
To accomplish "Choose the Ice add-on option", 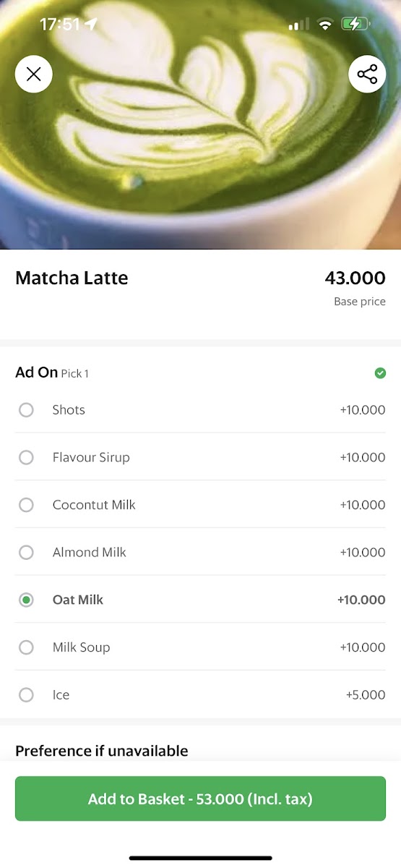I will click(200, 695).
